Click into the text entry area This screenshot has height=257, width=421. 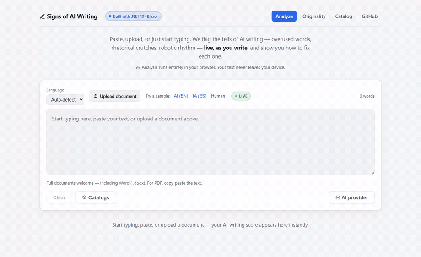click(210, 142)
